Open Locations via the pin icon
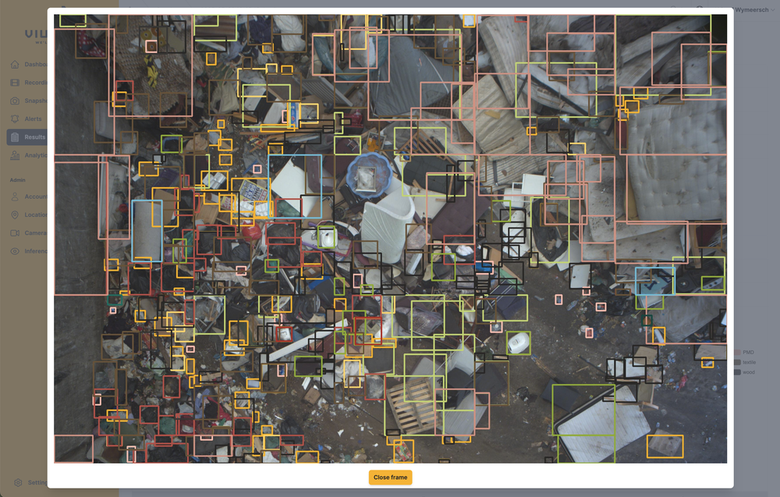The width and height of the screenshot is (780, 497). pyautogui.click(x=16, y=215)
